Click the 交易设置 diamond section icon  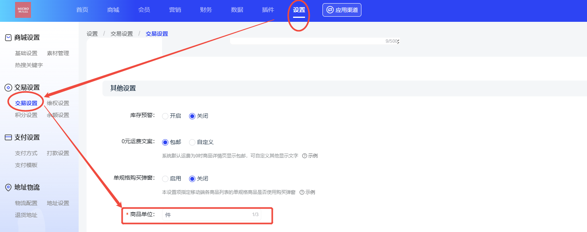coord(8,88)
